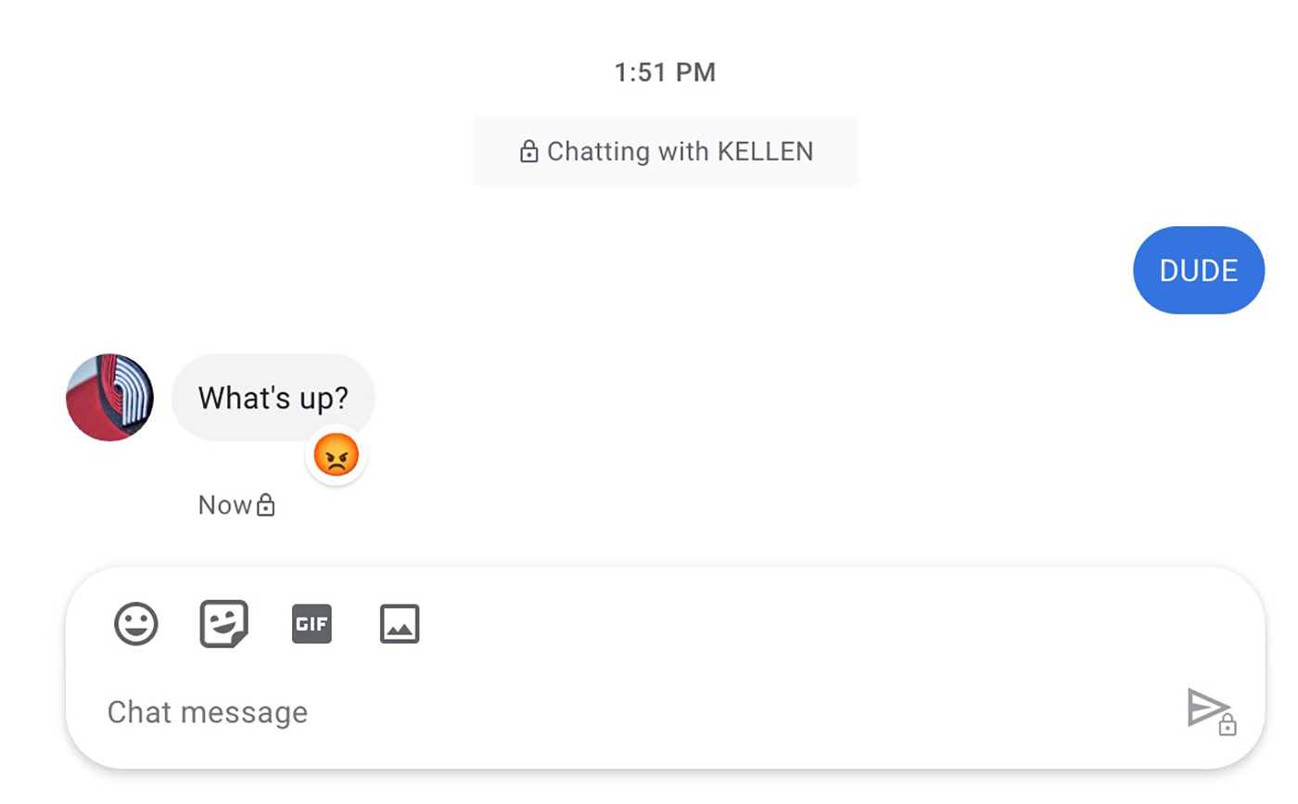This screenshot has width=1298, height=804.
Task: Open the sticker picker
Action: (224, 623)
